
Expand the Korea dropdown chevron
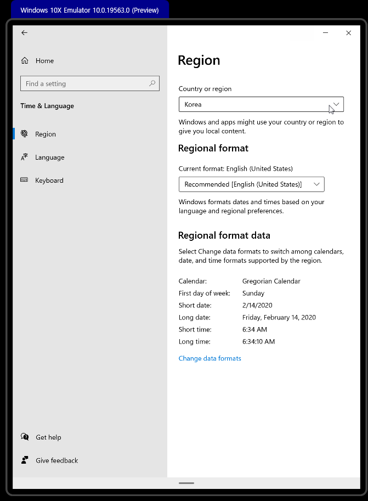click(336, 104)
